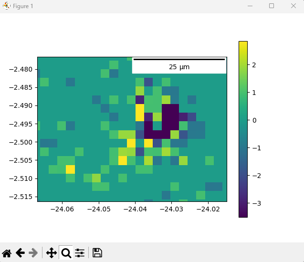This screenshot has height=262, width=304.
Task: Click the 25 µm scale bar label
Action: click(179, 67)
